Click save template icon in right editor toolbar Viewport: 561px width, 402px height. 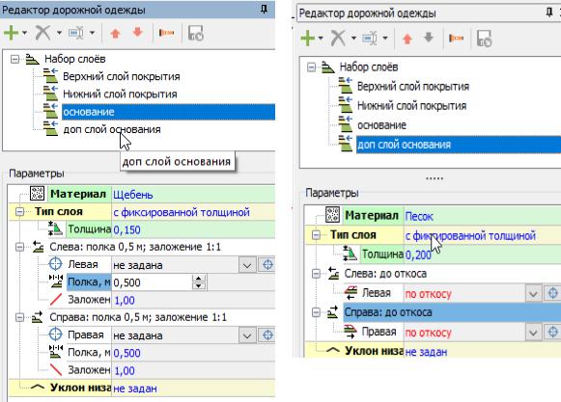coord(485,39)
